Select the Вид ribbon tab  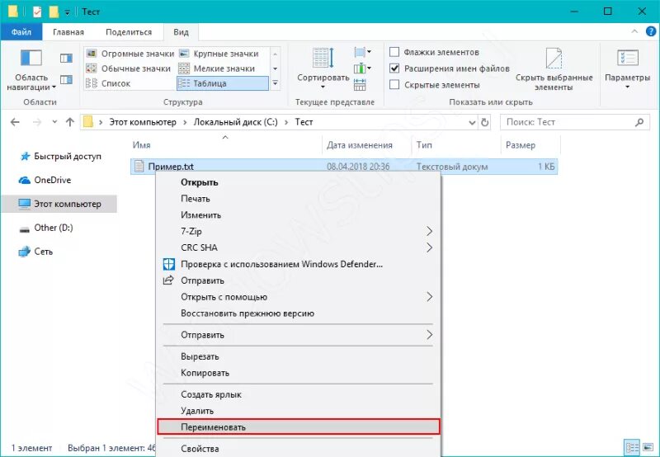(181, 32)
